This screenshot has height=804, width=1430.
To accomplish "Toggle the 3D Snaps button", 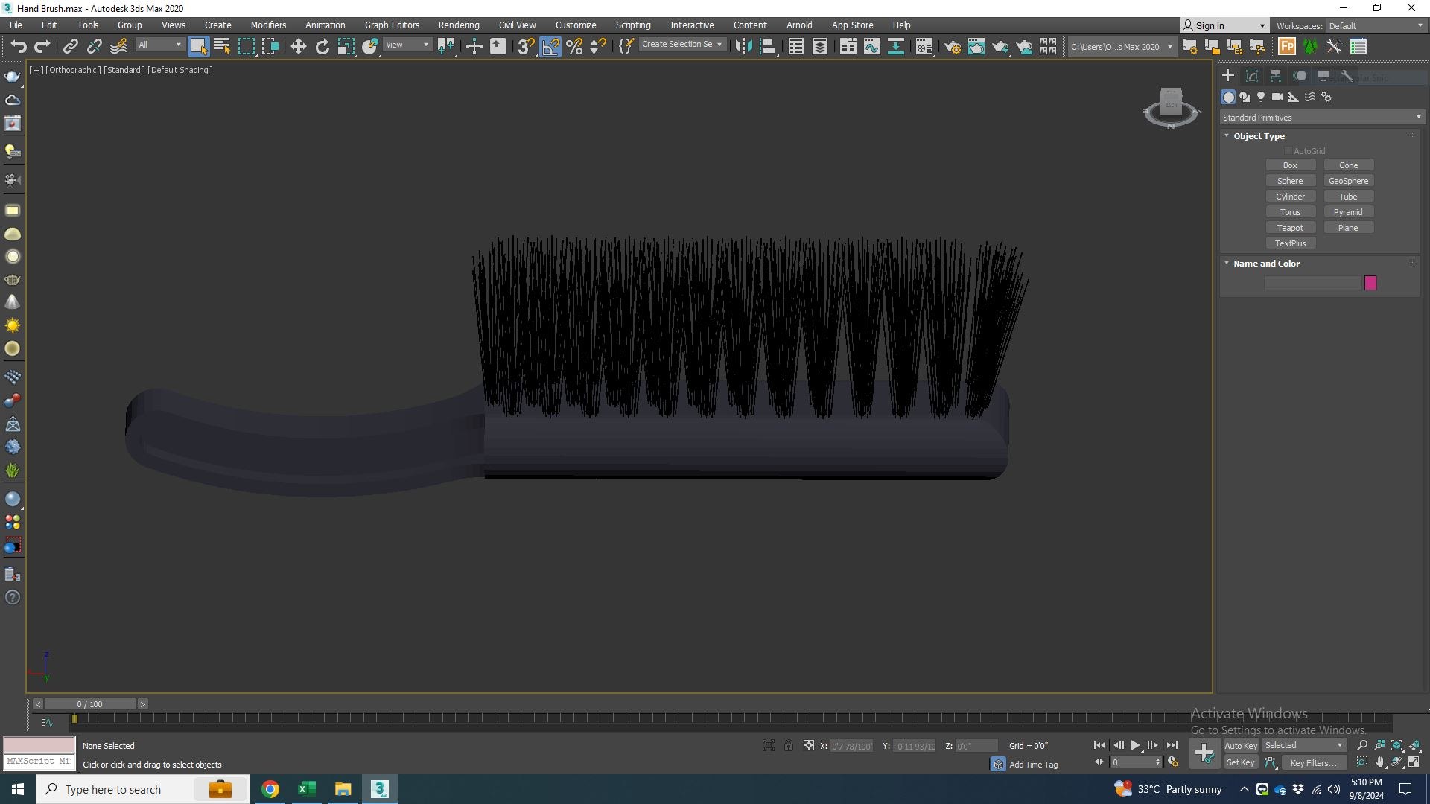I will click(526, 46).
